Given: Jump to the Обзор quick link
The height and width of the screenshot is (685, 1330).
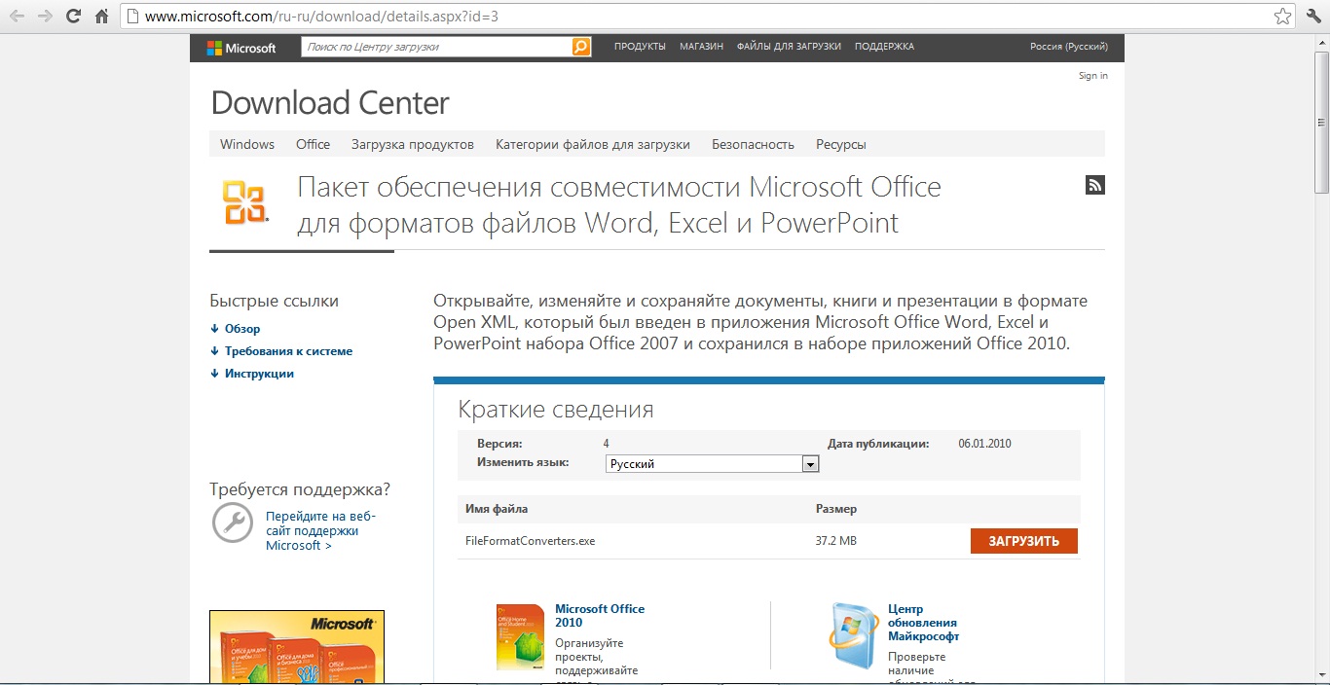Looking at the screenshot, I should [242, 329].
